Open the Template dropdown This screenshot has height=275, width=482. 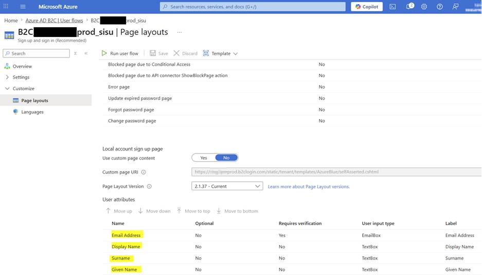pyautogui.click(x=220, y=53)
